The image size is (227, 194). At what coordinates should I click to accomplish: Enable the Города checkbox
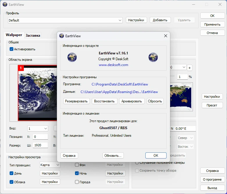coord(77,182)
